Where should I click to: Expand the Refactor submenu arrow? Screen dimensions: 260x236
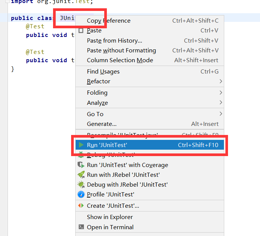[221, 81]
